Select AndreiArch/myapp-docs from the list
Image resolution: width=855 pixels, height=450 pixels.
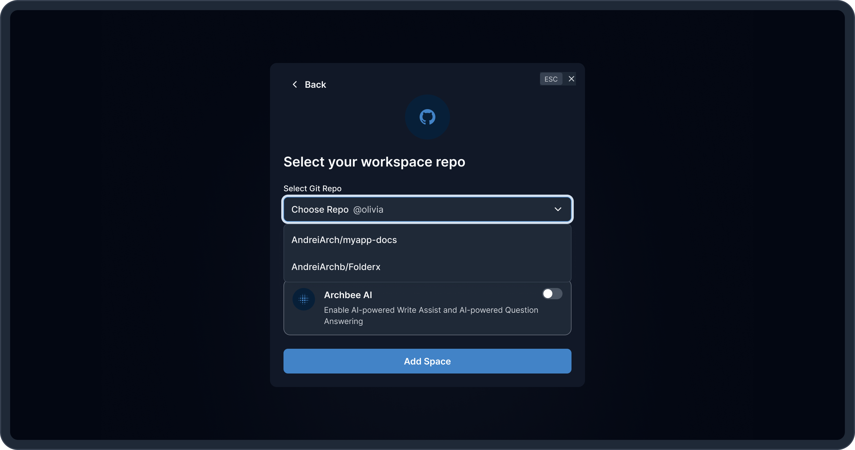(x=344, y=240)
